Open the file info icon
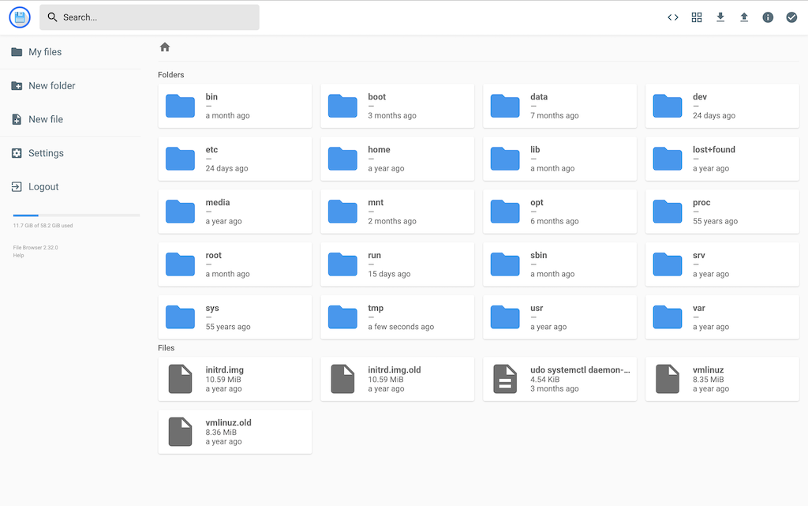Image resolution: width=808 pixels, height=506 pixels. coord(768,17)
